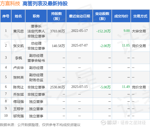Click 邬克强's position 独立董事
The image size is (150, 127).
[x=36, y=116]
